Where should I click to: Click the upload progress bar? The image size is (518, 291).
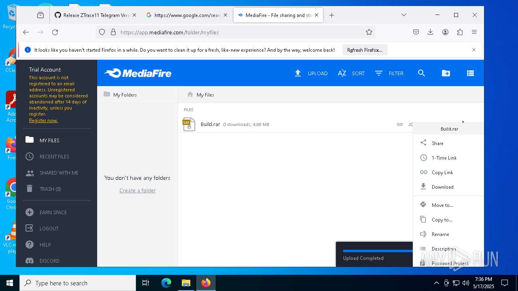coord(378,251)
